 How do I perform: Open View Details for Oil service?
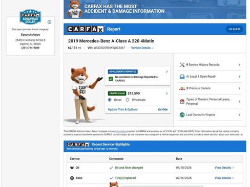(224, 168)
